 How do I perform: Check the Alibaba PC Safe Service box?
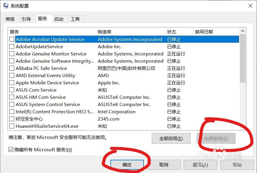[x=12, y=68]
